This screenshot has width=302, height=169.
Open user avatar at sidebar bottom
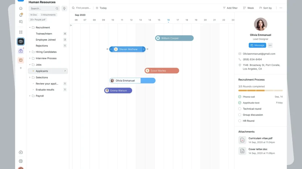21,168
